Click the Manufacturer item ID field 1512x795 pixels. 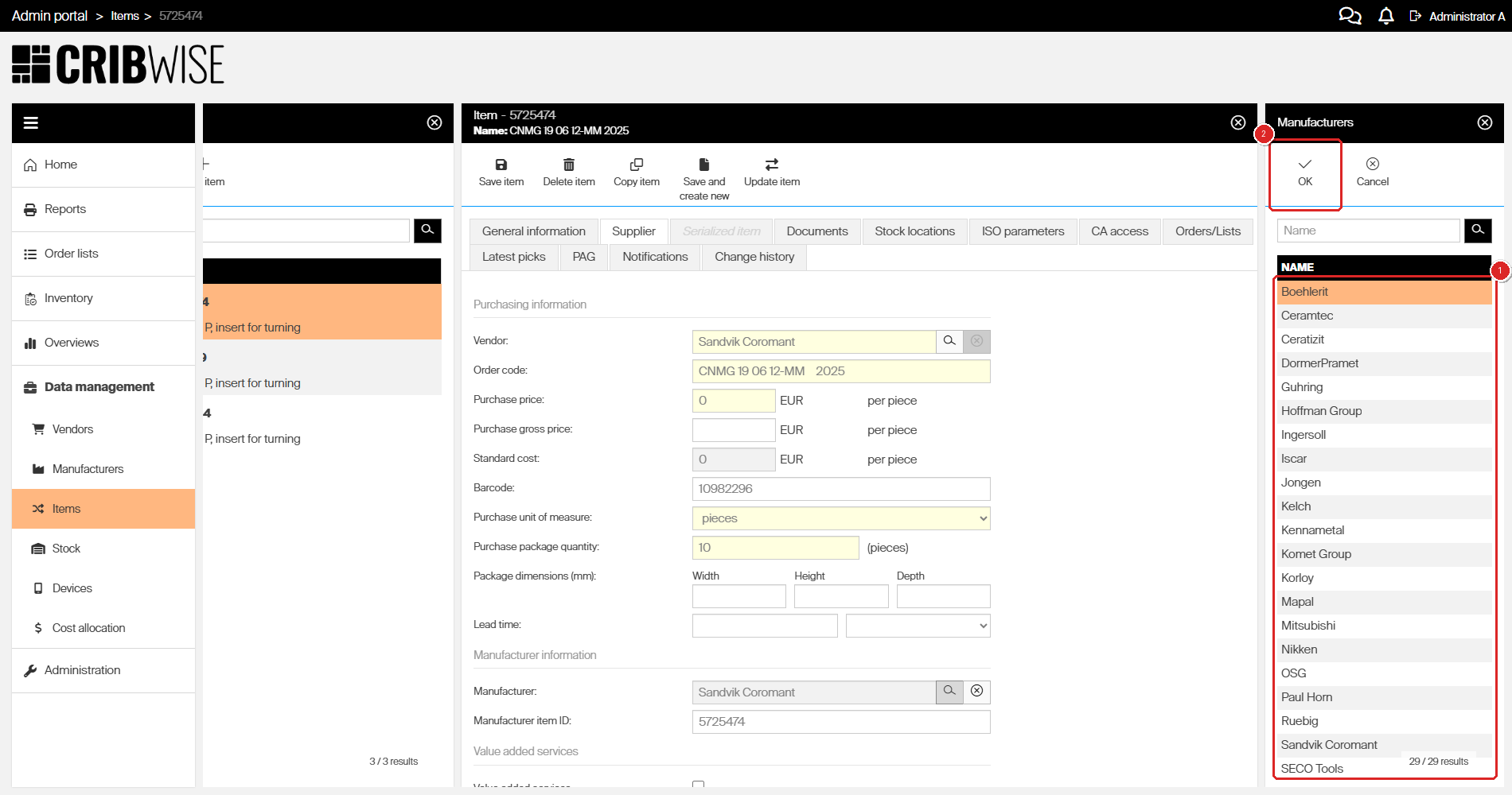841,722
